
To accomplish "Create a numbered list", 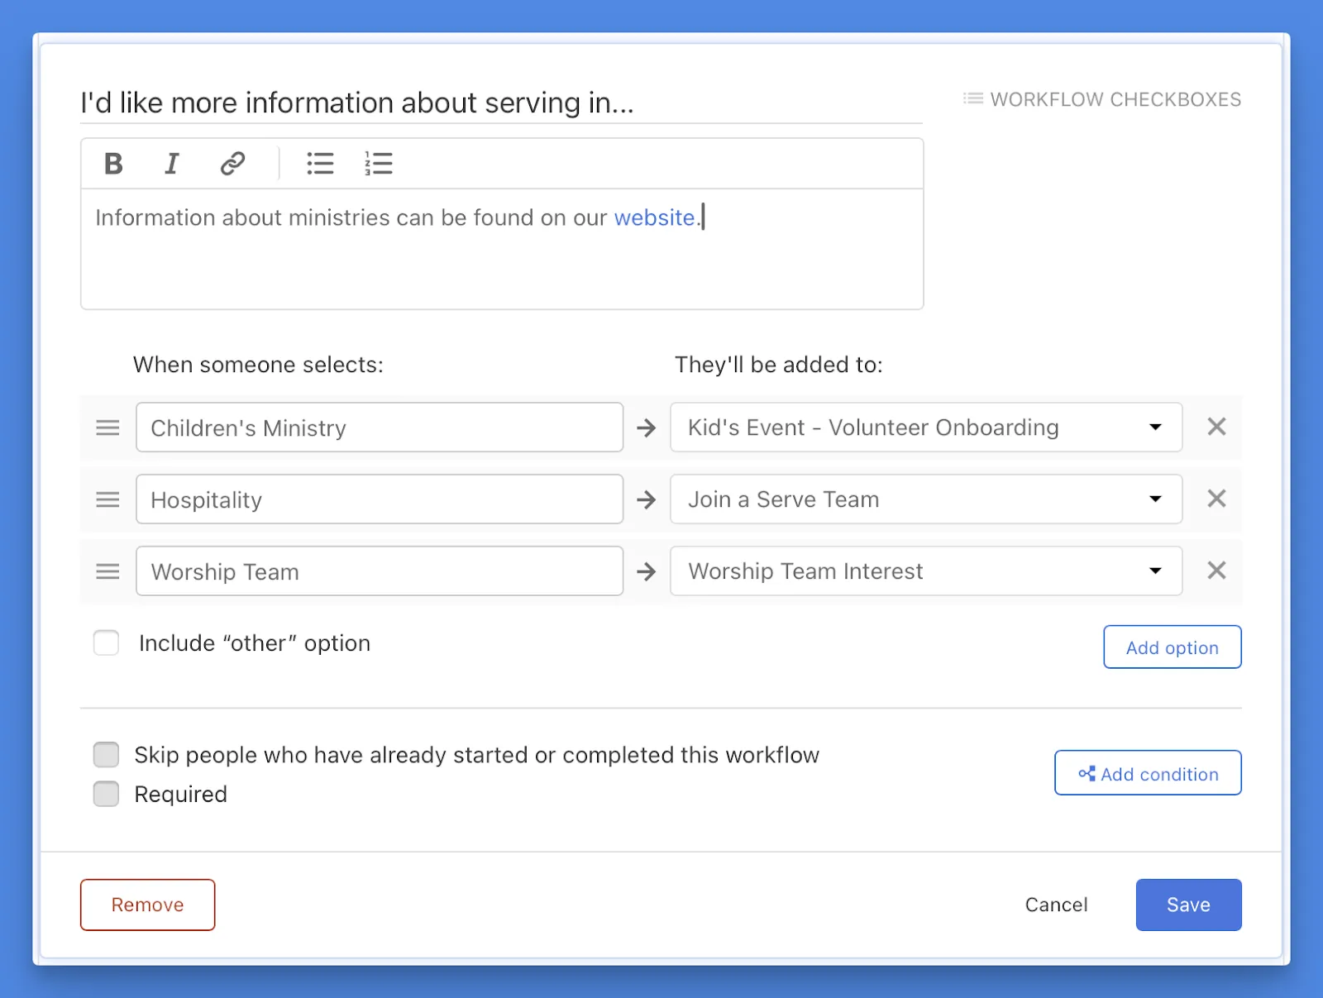I will 379,164.
